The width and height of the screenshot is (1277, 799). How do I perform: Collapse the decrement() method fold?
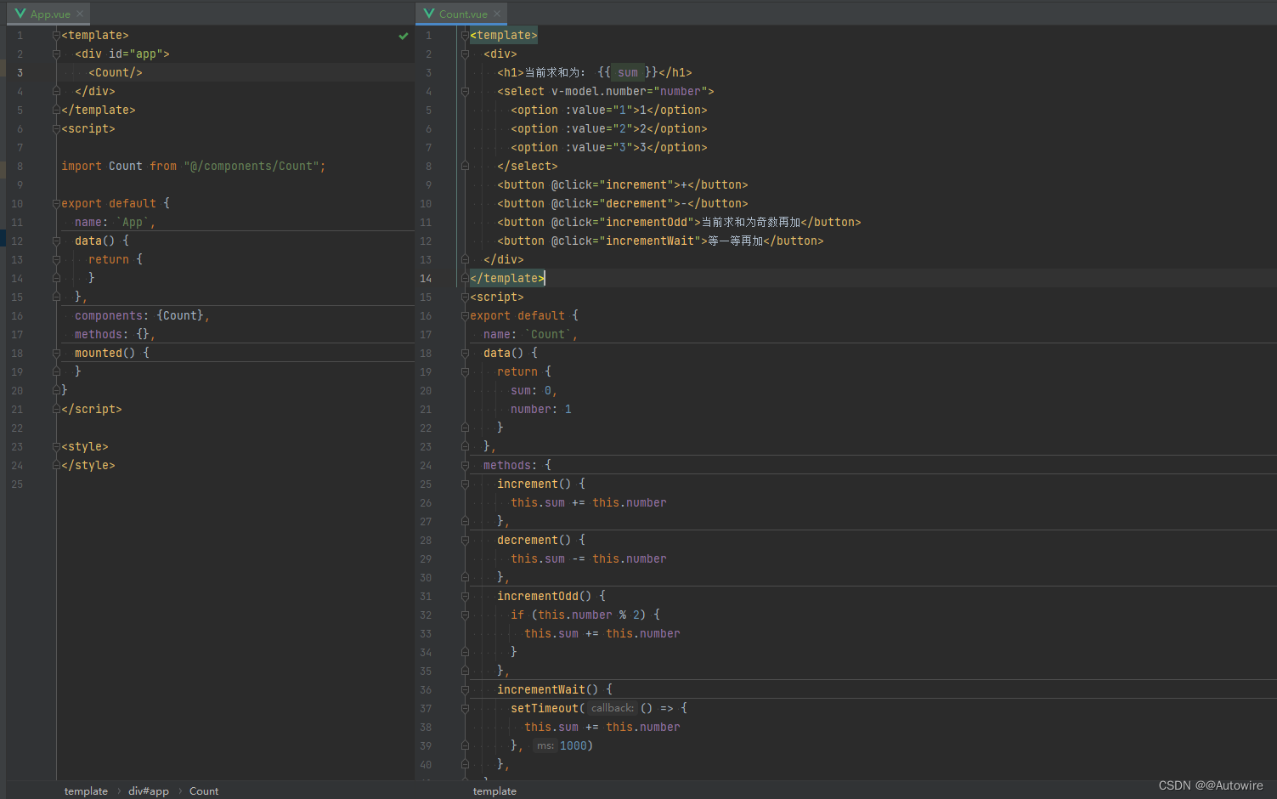coord(465,540)
